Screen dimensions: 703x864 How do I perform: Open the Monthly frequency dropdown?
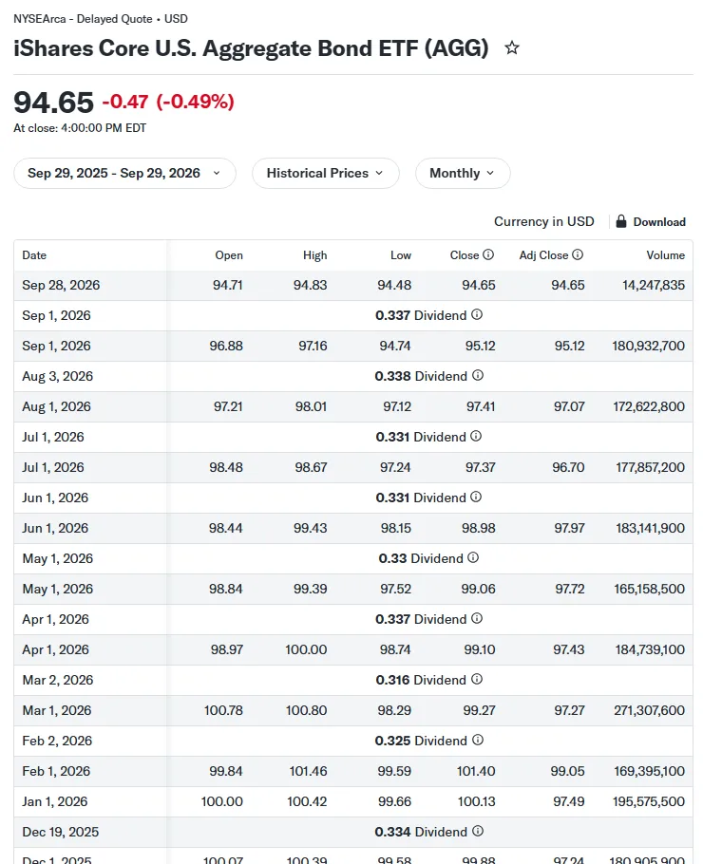463,173
